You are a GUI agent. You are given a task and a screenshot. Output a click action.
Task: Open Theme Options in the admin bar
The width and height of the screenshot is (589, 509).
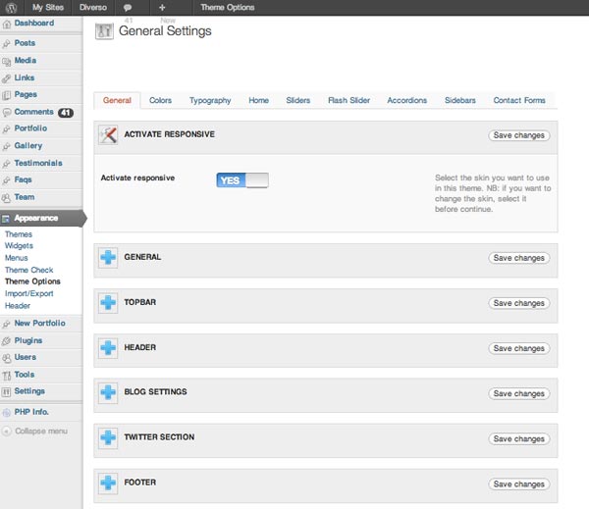click(227, 8)
